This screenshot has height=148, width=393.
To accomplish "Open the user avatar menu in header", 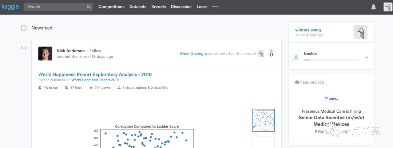I will pos(388,7).
